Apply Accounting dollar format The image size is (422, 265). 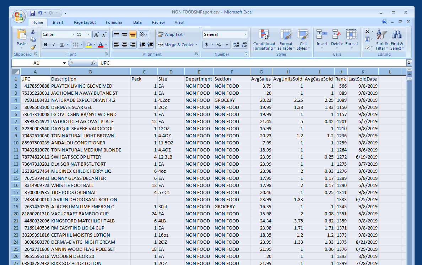[206, 45]
